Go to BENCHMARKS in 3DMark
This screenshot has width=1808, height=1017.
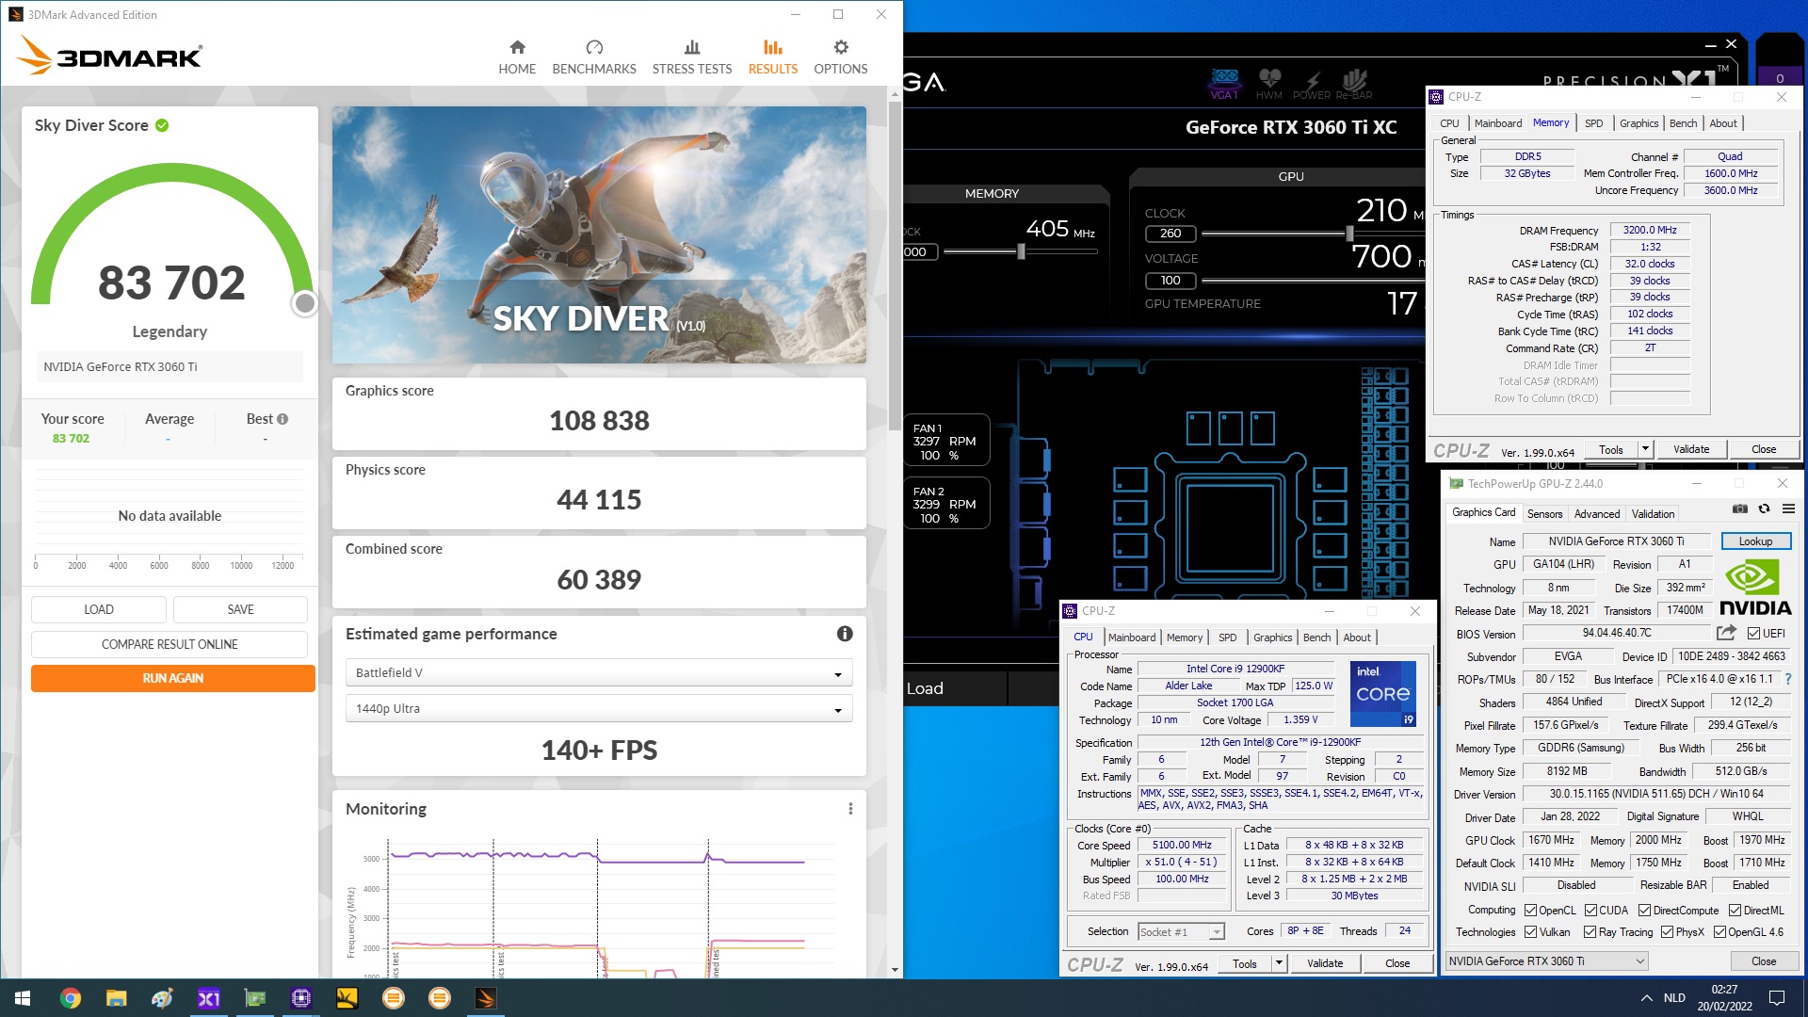point(594,57)
